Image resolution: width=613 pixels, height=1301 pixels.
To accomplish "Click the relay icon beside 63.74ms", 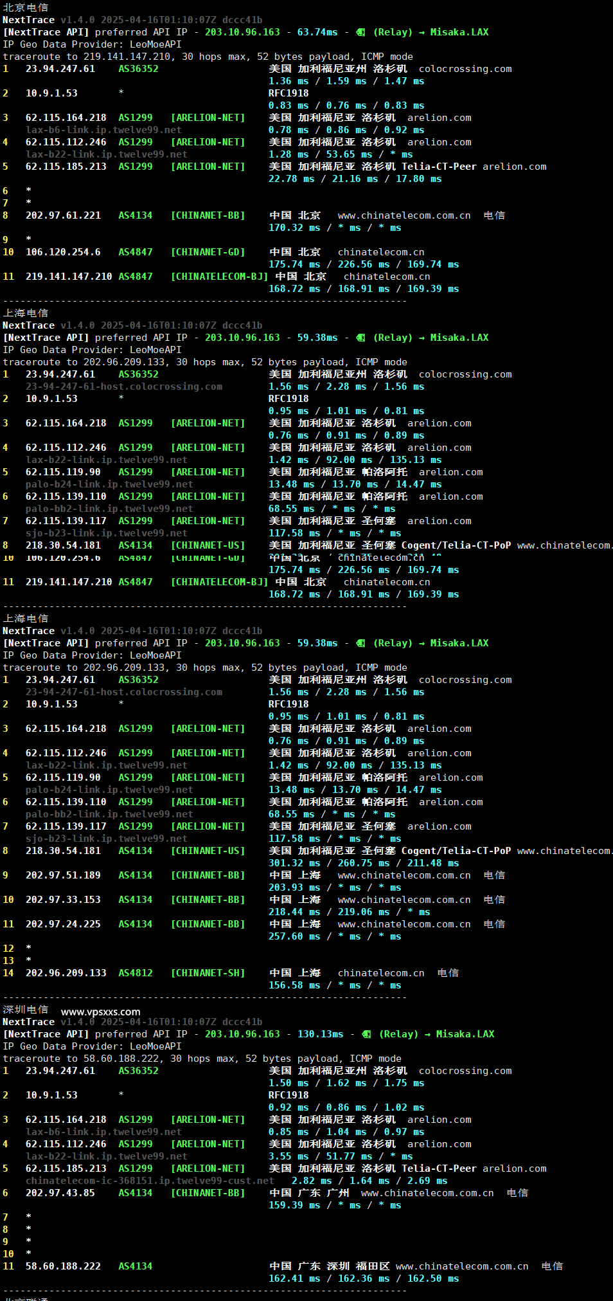I will 360,32.
